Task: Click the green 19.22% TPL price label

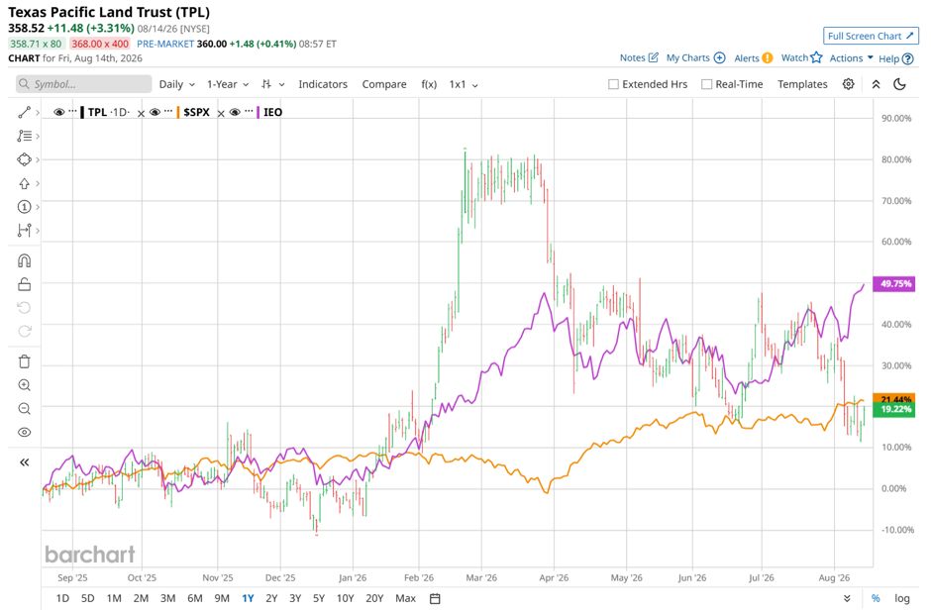Action: [x=895, y=409]
